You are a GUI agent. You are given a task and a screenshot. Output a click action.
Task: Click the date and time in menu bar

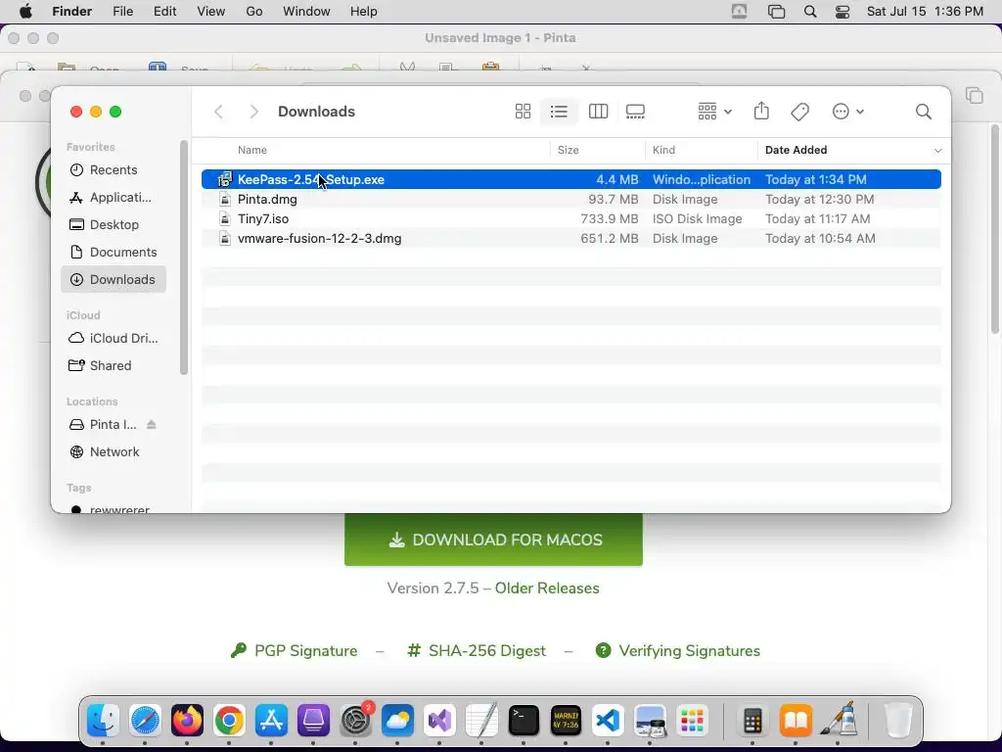pyautogui.click(x=925, y=12)
